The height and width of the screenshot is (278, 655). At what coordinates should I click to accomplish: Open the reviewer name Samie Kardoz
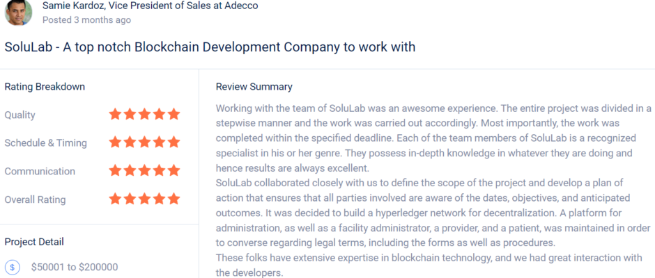tap(73, 6)
